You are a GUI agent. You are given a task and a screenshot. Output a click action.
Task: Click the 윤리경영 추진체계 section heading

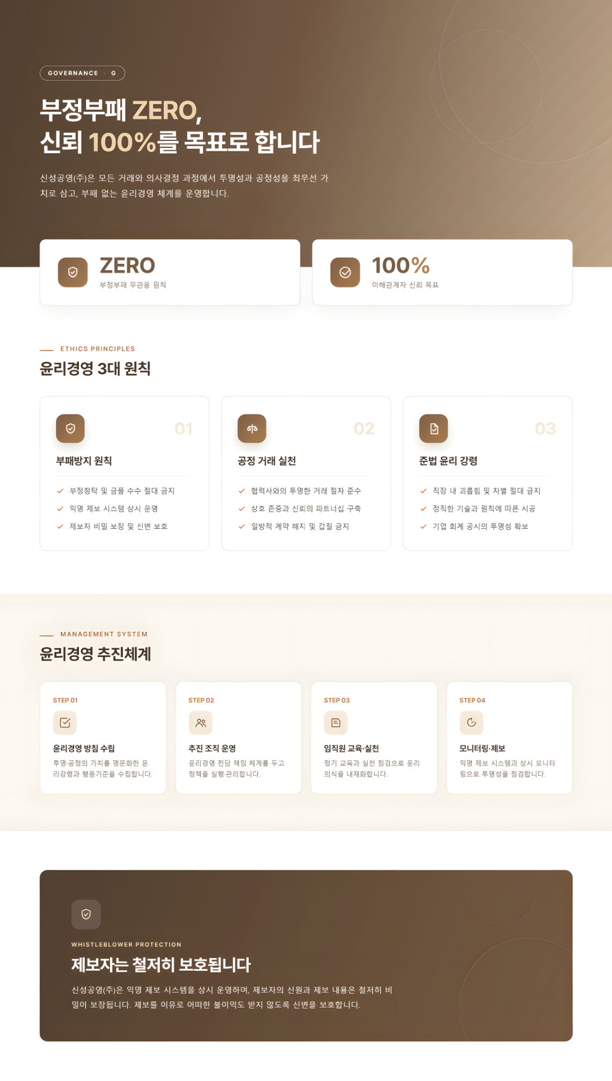(95, 654)
